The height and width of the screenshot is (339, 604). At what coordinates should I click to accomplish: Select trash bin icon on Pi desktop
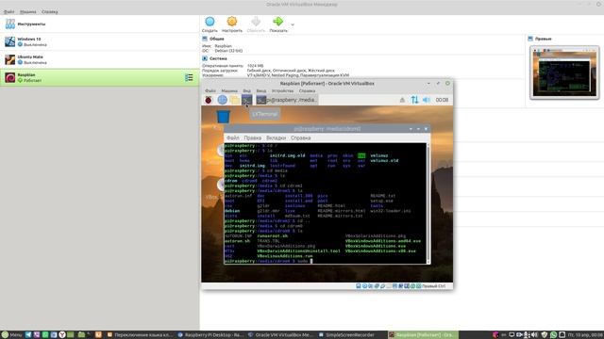(x=223, y=116)
